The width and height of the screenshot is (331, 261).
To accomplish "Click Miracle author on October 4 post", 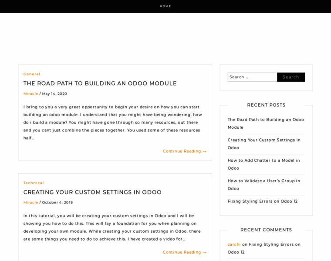I will (30, 202).
